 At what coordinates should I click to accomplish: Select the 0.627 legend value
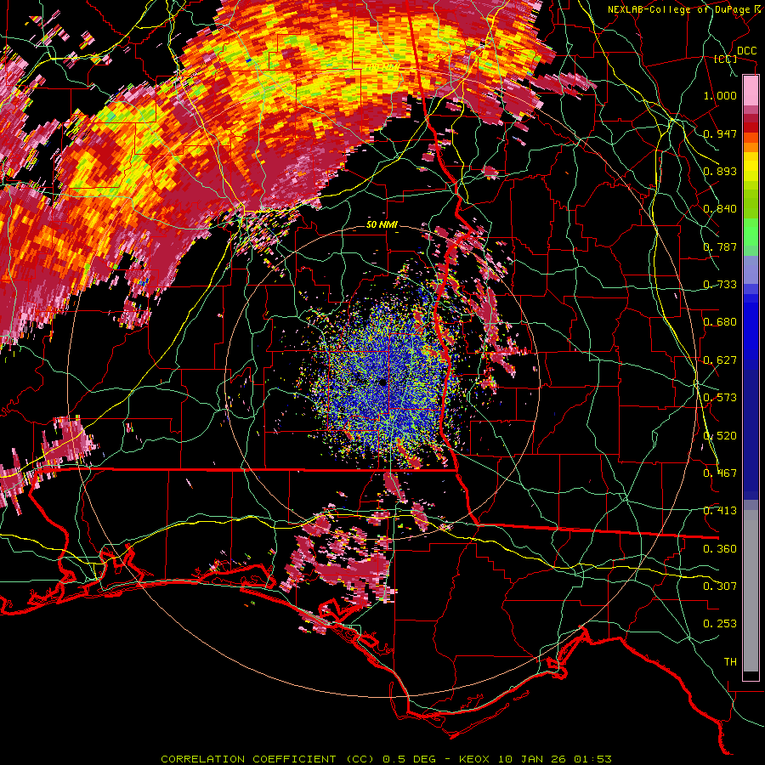(720, 360)
